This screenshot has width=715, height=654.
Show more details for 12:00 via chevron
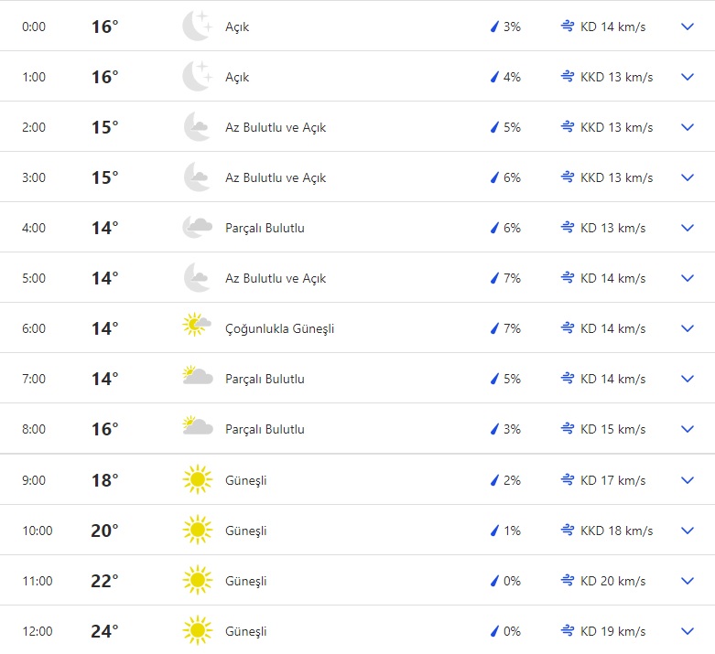click(x=688, y=631)
